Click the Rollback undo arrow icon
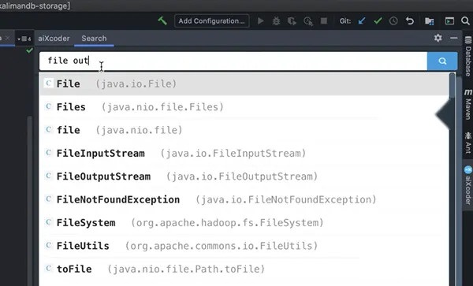 pyautogui.click(x=409, y=20)
